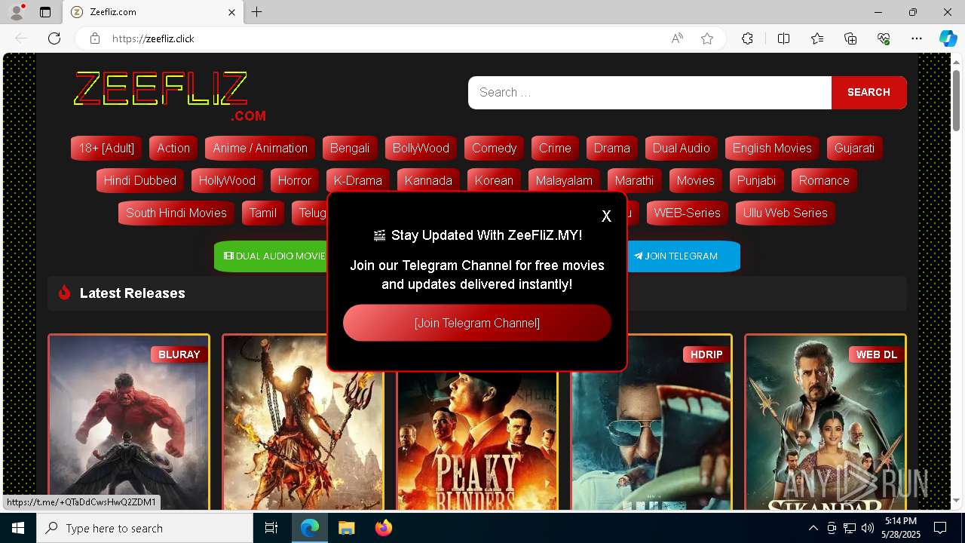
Task: Open South Hindi Movies category
Action: coord(176,213)
